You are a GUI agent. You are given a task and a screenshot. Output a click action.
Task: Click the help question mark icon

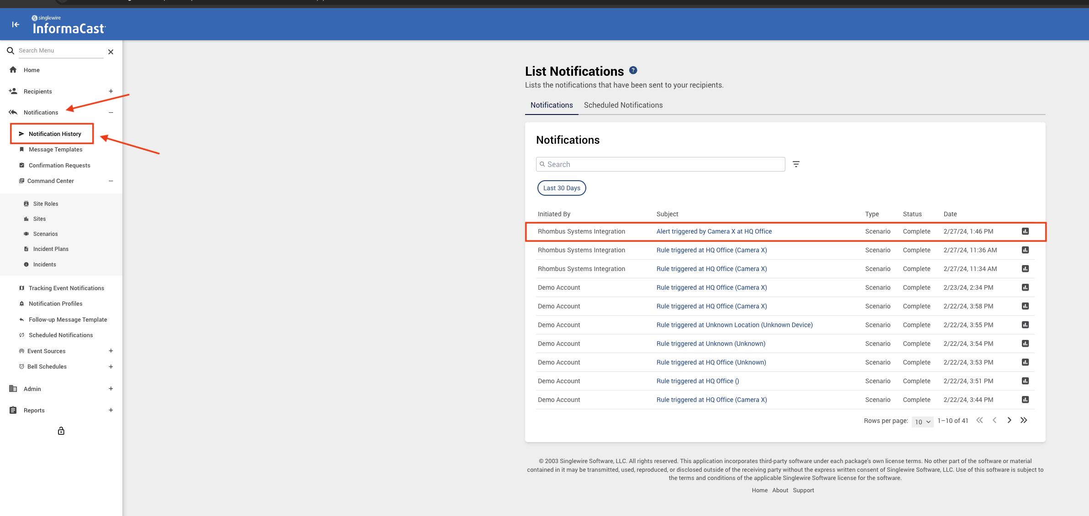[x=633, y=70]
